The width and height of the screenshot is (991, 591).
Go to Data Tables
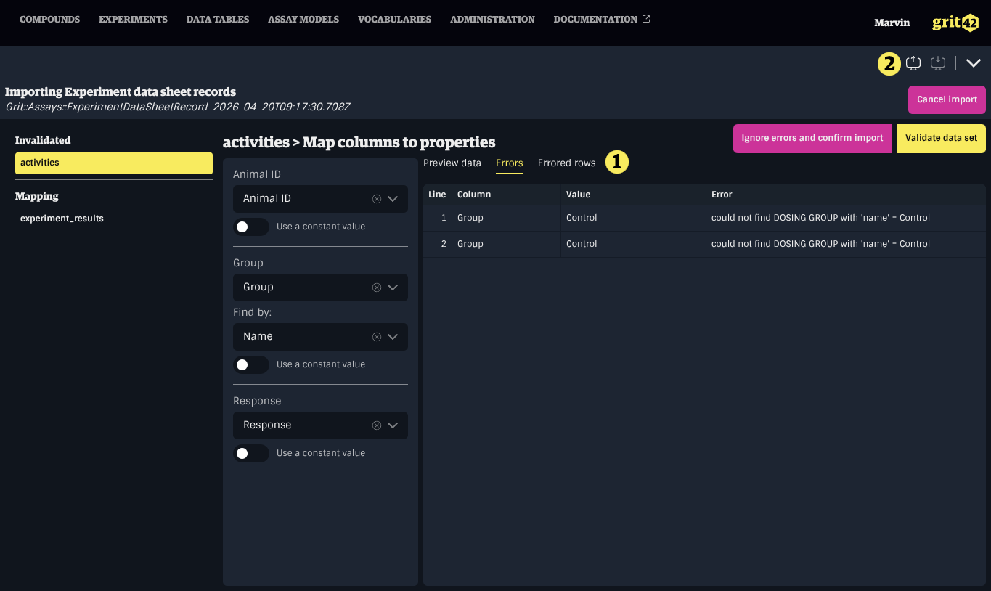pos(218,20)
